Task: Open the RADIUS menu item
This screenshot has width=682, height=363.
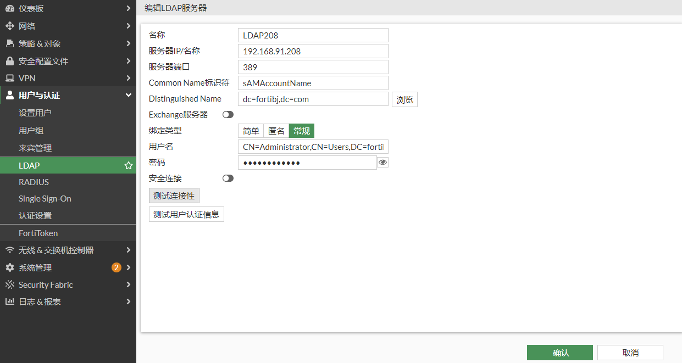Action: 34,182
